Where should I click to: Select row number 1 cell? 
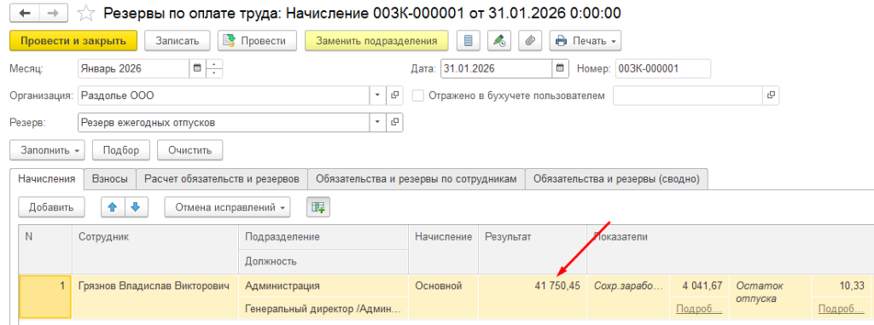[45, 297]
